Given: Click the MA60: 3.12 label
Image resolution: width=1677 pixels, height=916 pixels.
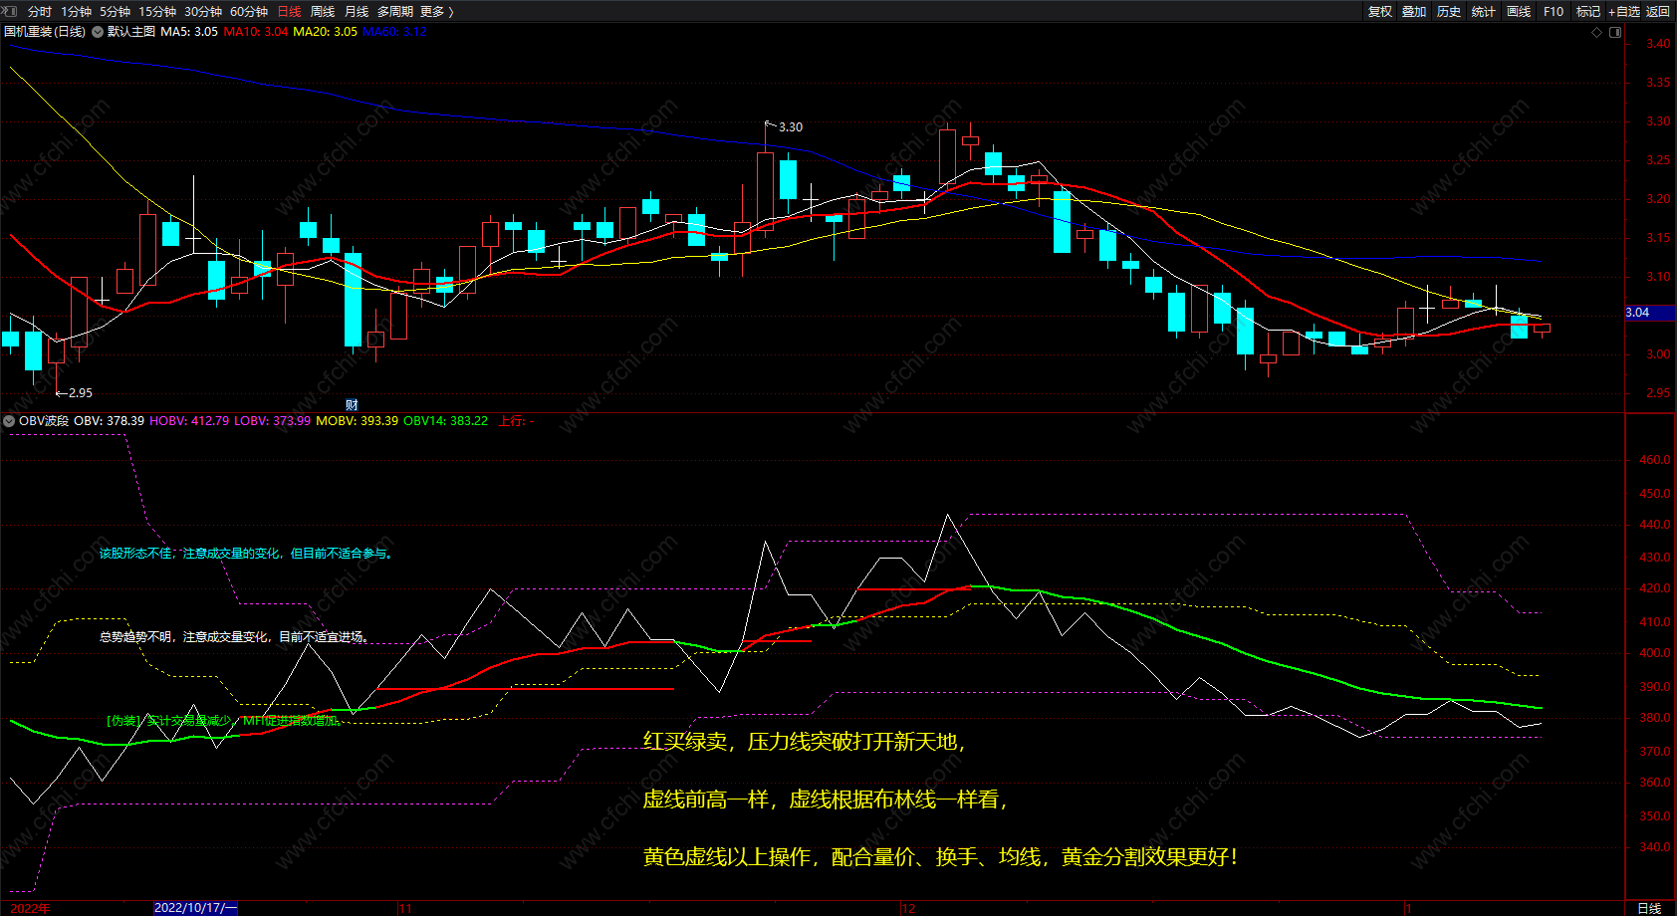Looking at the screenshot, I should click(394, 32).
